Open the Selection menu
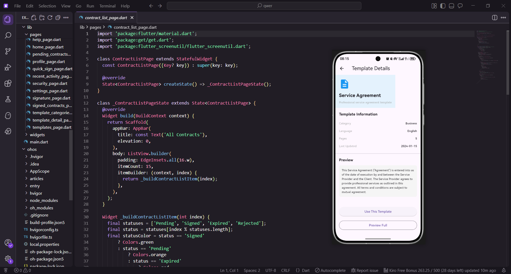Viewport: 511px width, 274px height. pyautogui.click(x=47, y=6)
